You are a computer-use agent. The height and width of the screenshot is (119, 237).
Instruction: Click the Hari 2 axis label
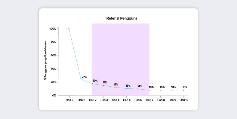click(93, 100)
